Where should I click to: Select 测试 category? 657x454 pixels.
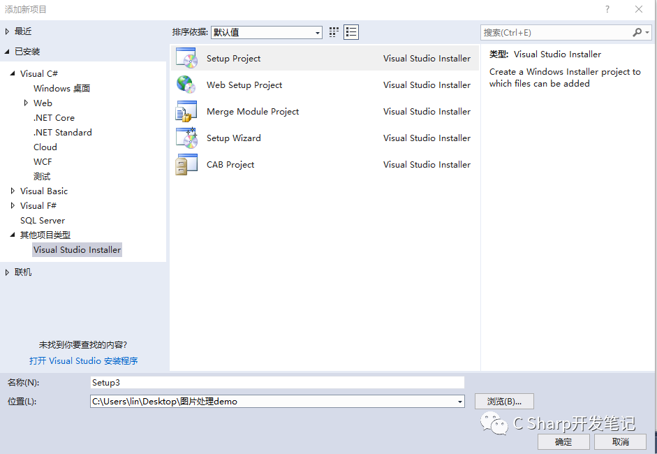(x=42, y=177)
